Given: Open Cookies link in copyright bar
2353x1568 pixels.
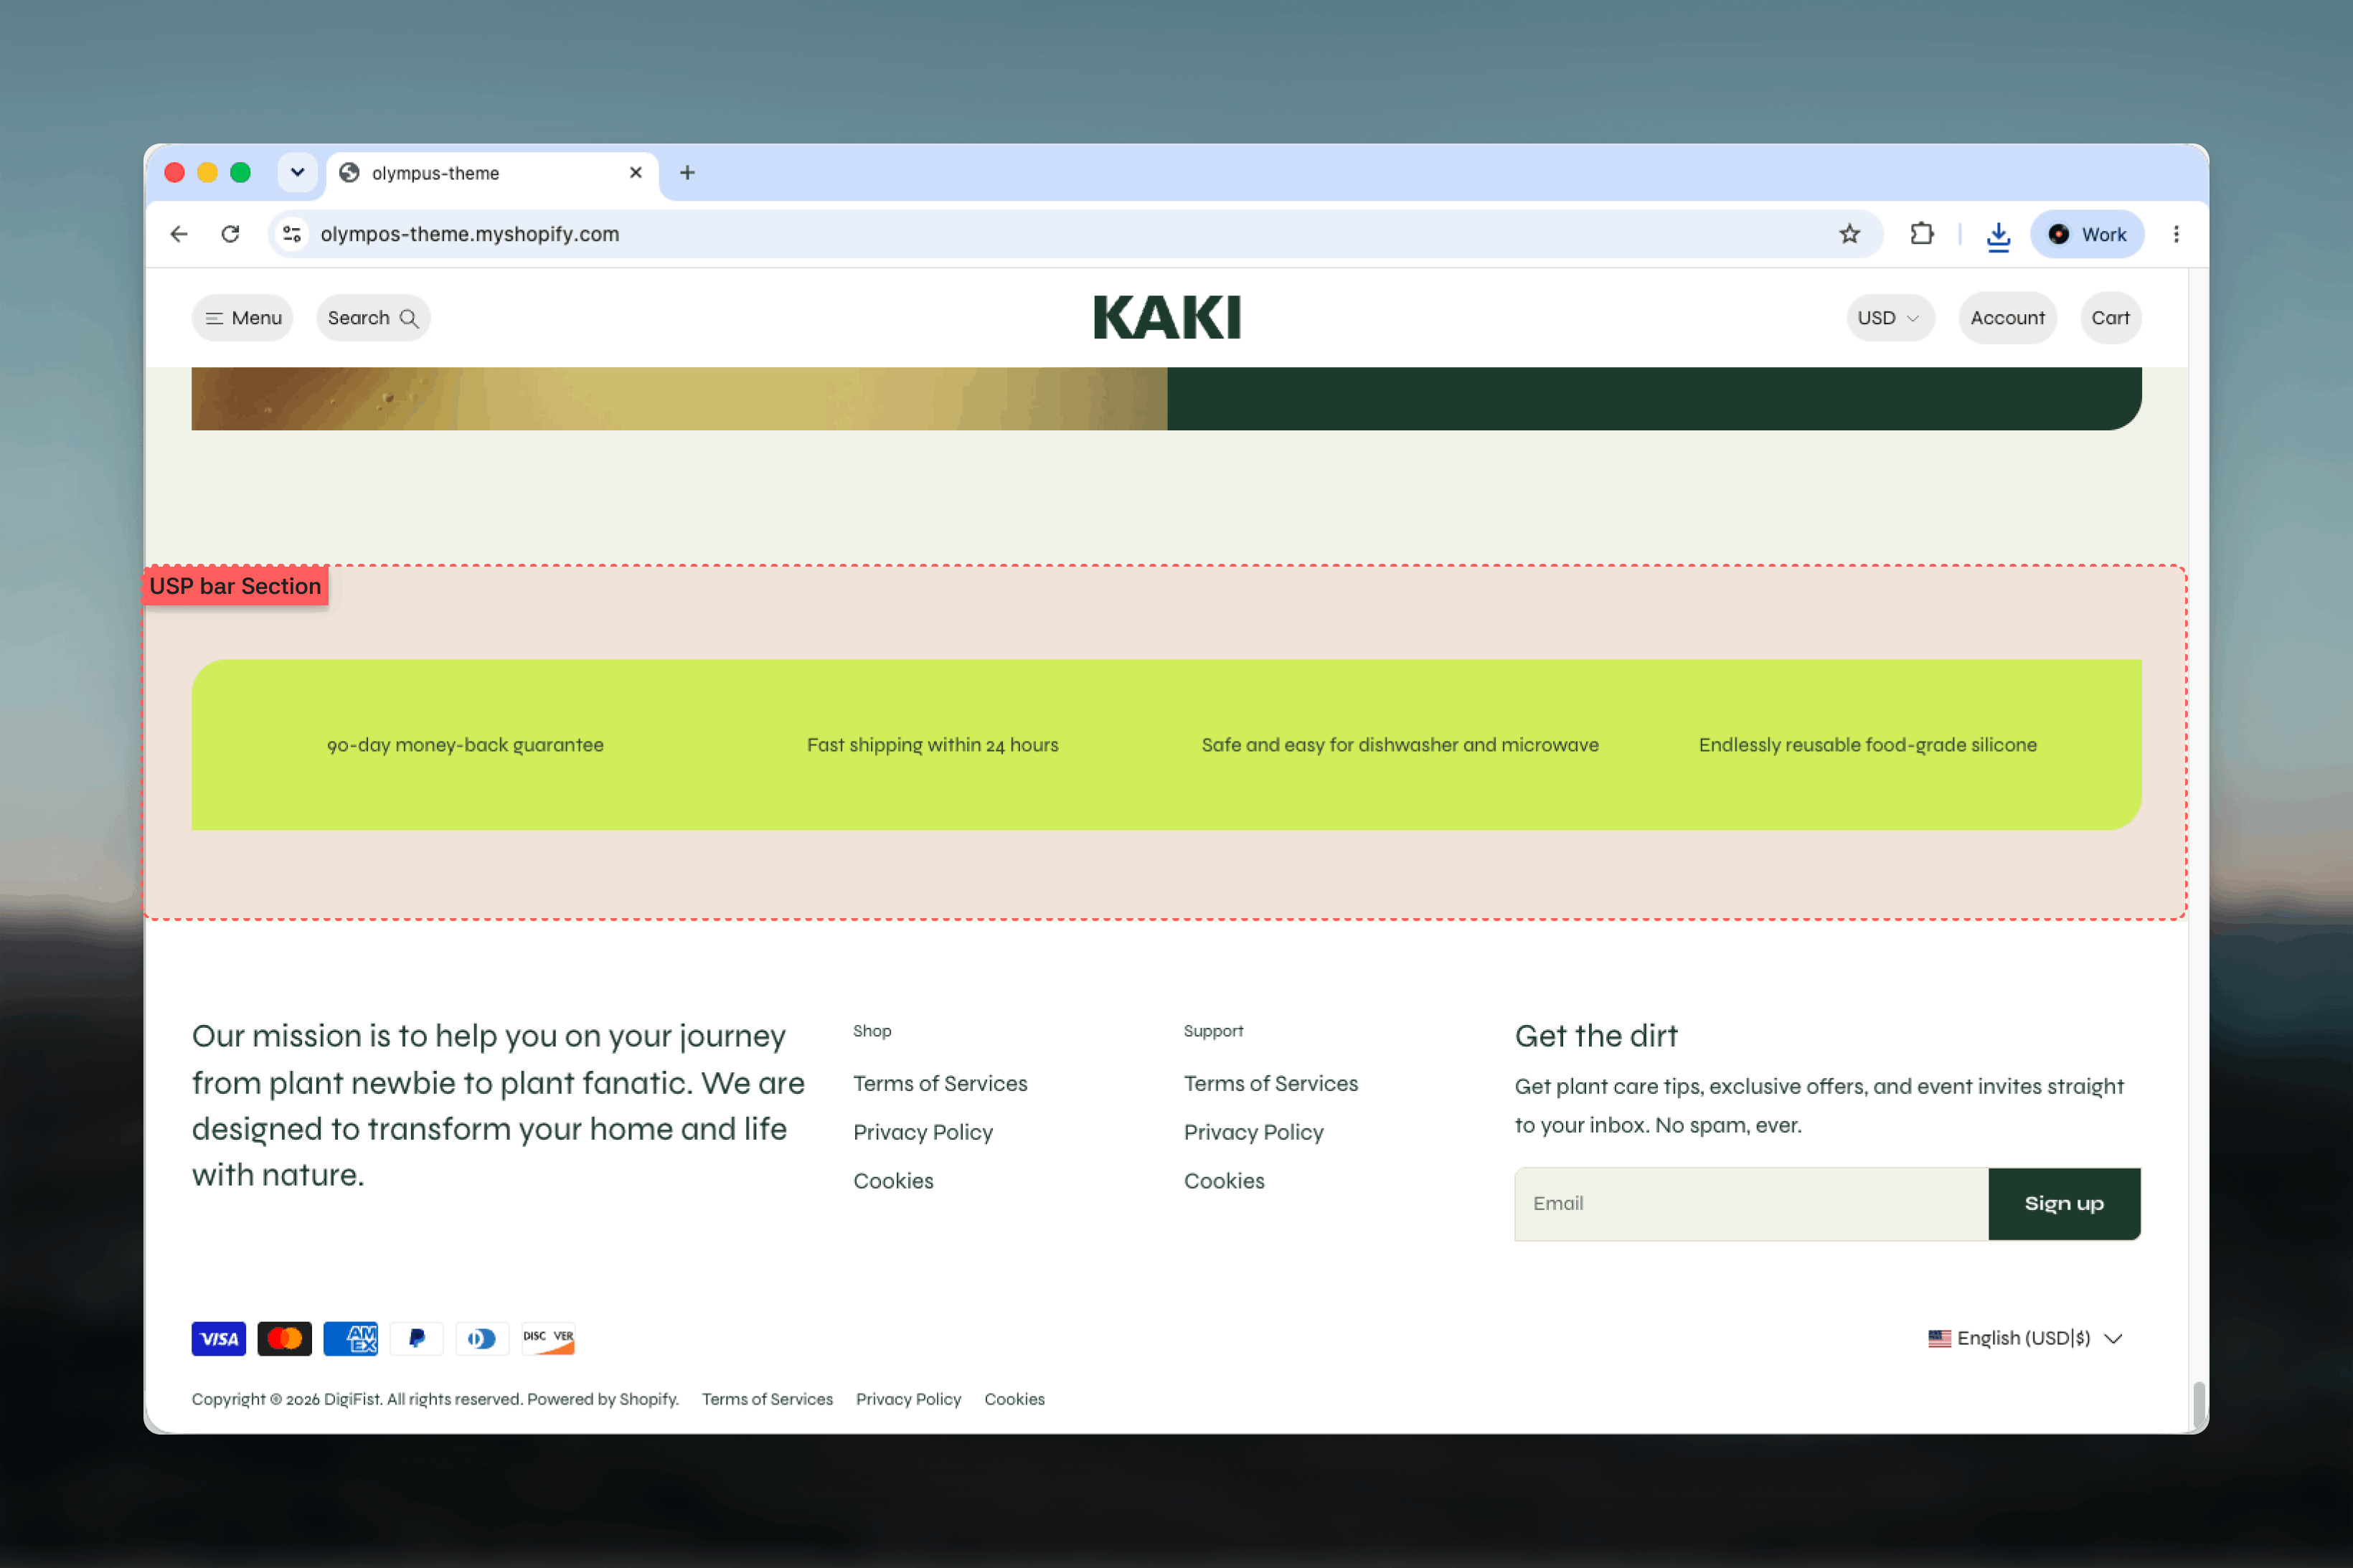Looking at the screenshot, I should (1014, 1399).
